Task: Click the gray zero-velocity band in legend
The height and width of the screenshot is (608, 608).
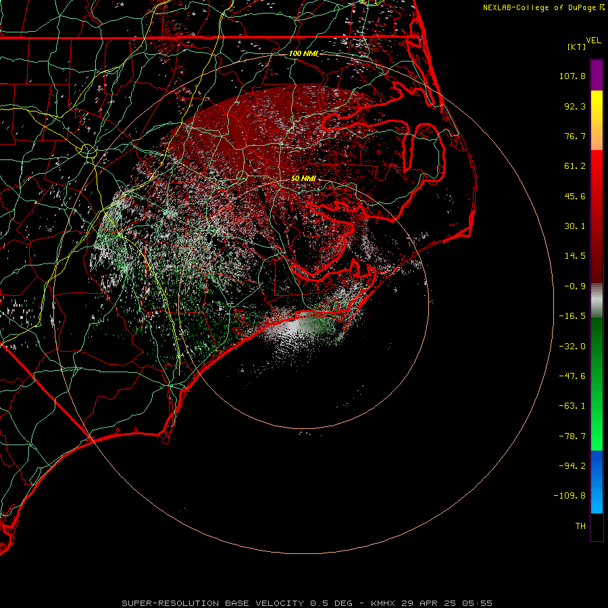Action: 597,300
